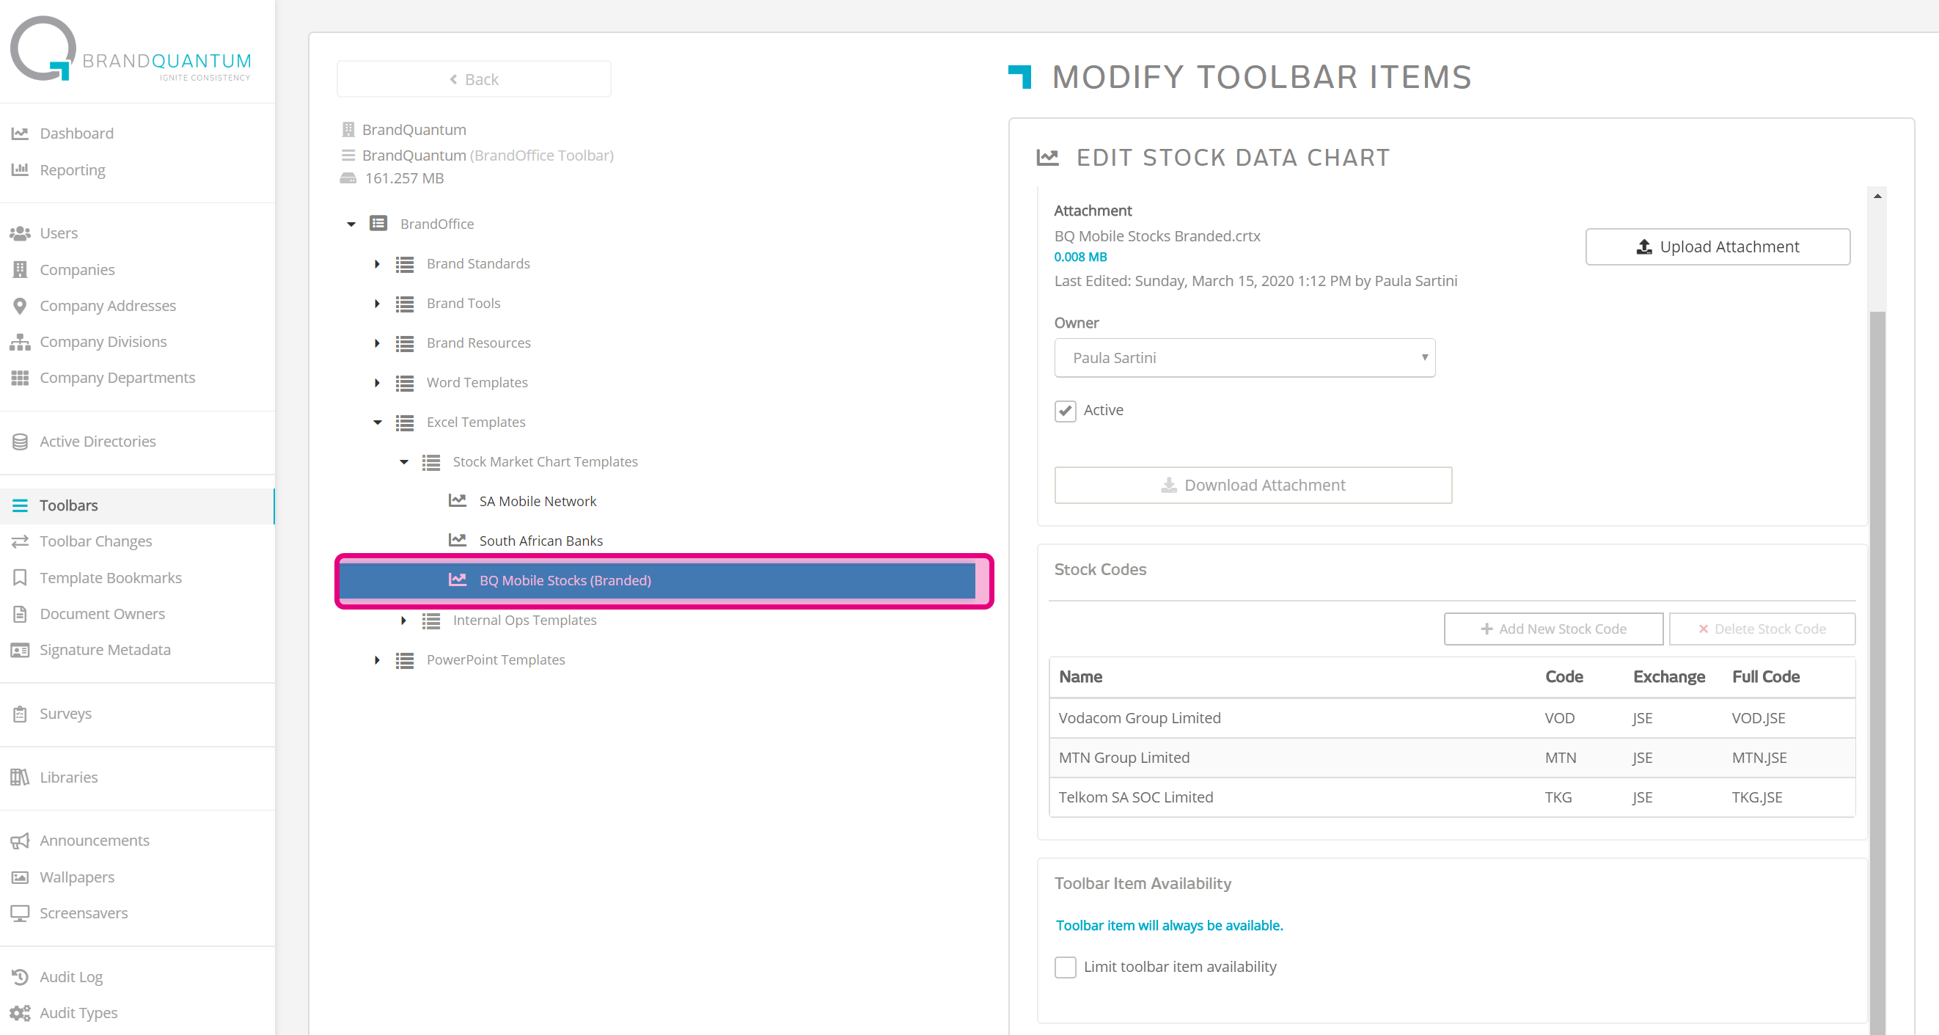Click Add New Stock Code button

coord(1553,629)
